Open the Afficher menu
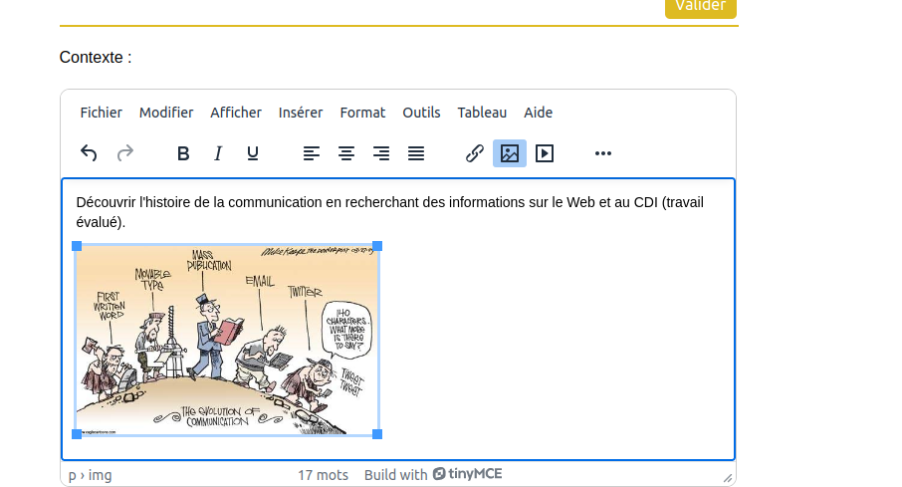This screenshot has width=902, height=487. click(x=236, y=113)
